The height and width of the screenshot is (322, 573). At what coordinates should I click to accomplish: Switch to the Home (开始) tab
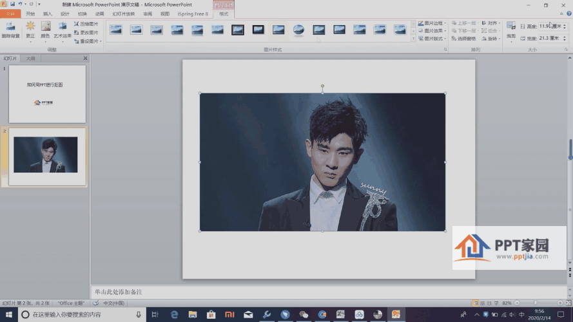[x=30, y=14]
